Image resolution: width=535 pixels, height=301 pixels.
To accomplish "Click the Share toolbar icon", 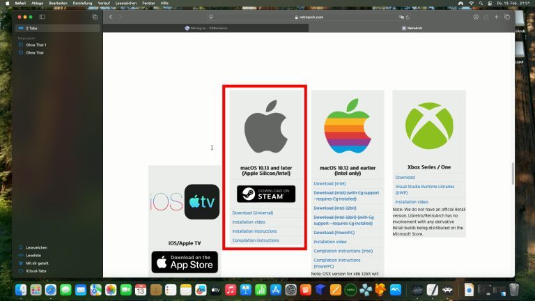I will pos(486,17).
